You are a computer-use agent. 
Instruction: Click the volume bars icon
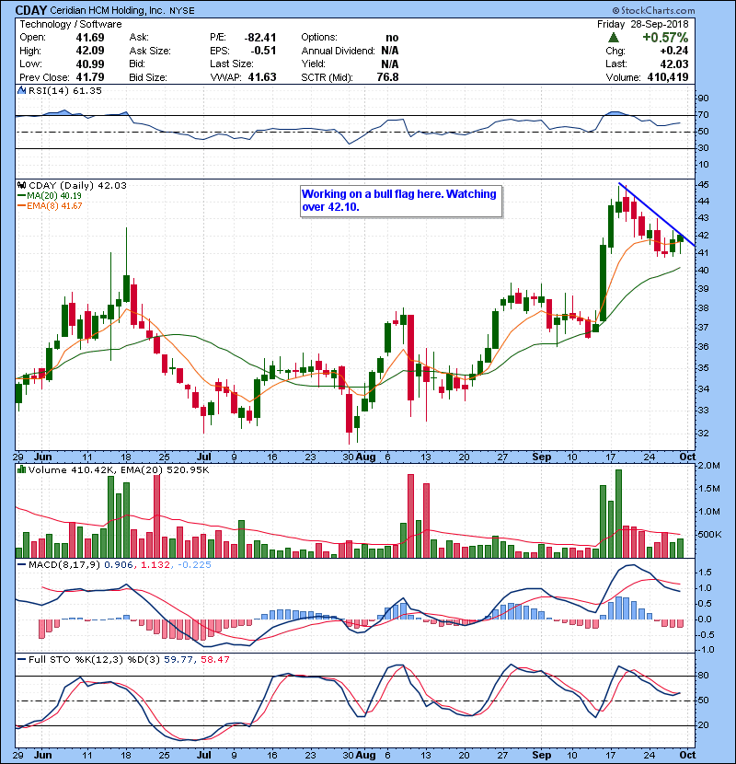[x=21, y=469]
